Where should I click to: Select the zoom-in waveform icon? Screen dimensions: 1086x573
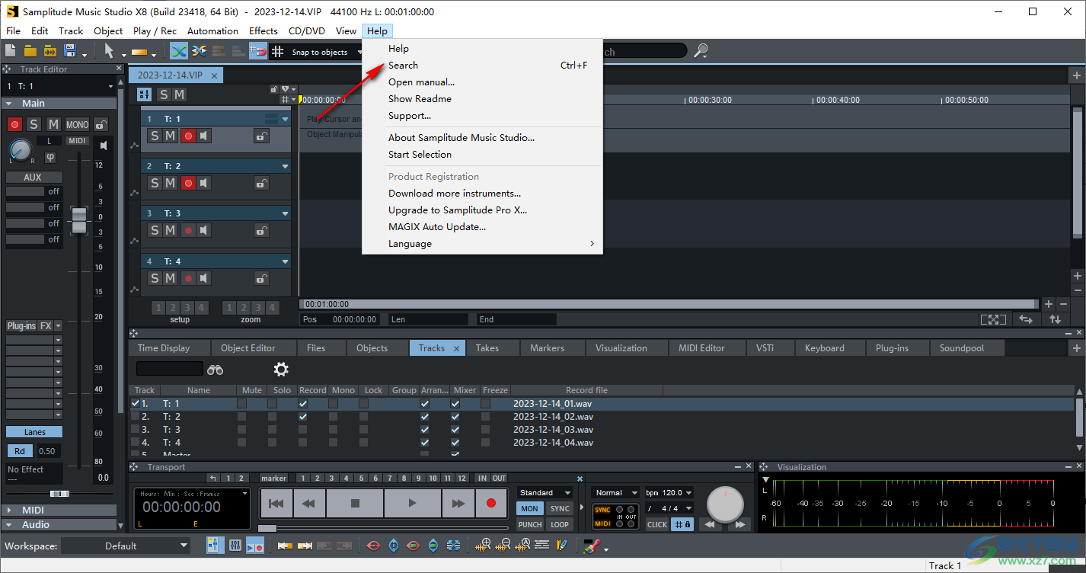(483, 546)
